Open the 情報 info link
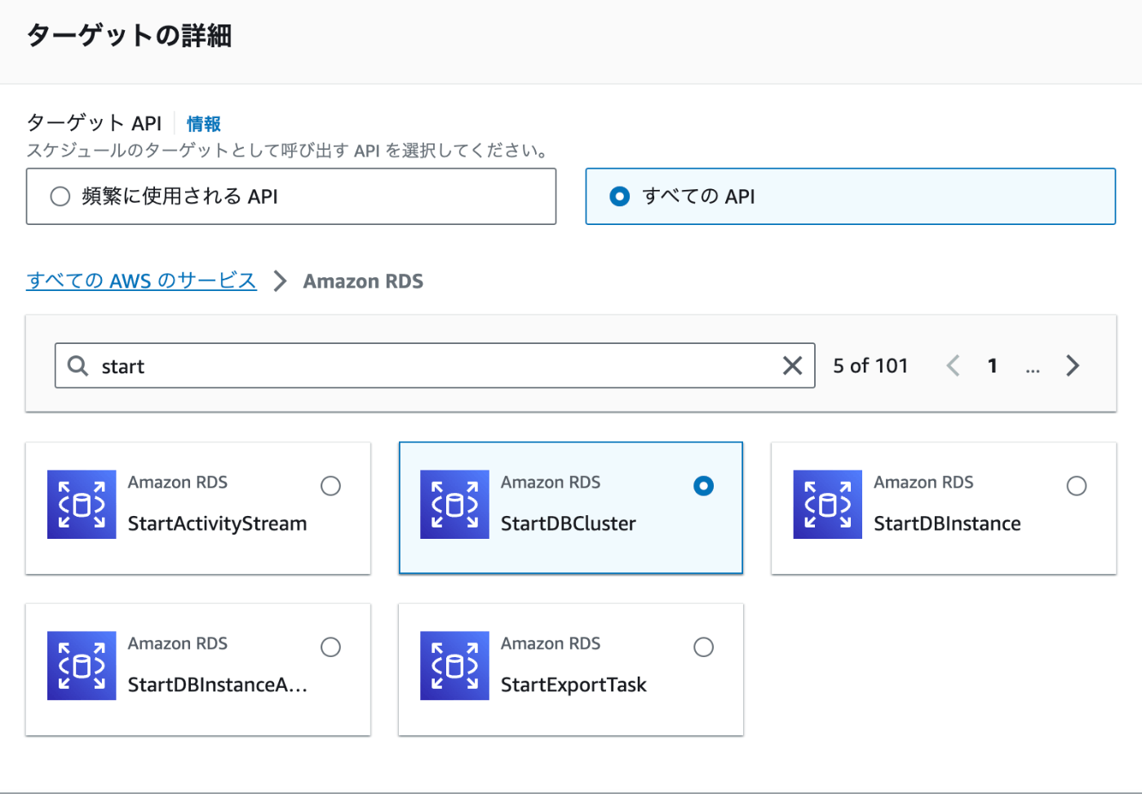The image size is (1142, 794). [204, 124]
